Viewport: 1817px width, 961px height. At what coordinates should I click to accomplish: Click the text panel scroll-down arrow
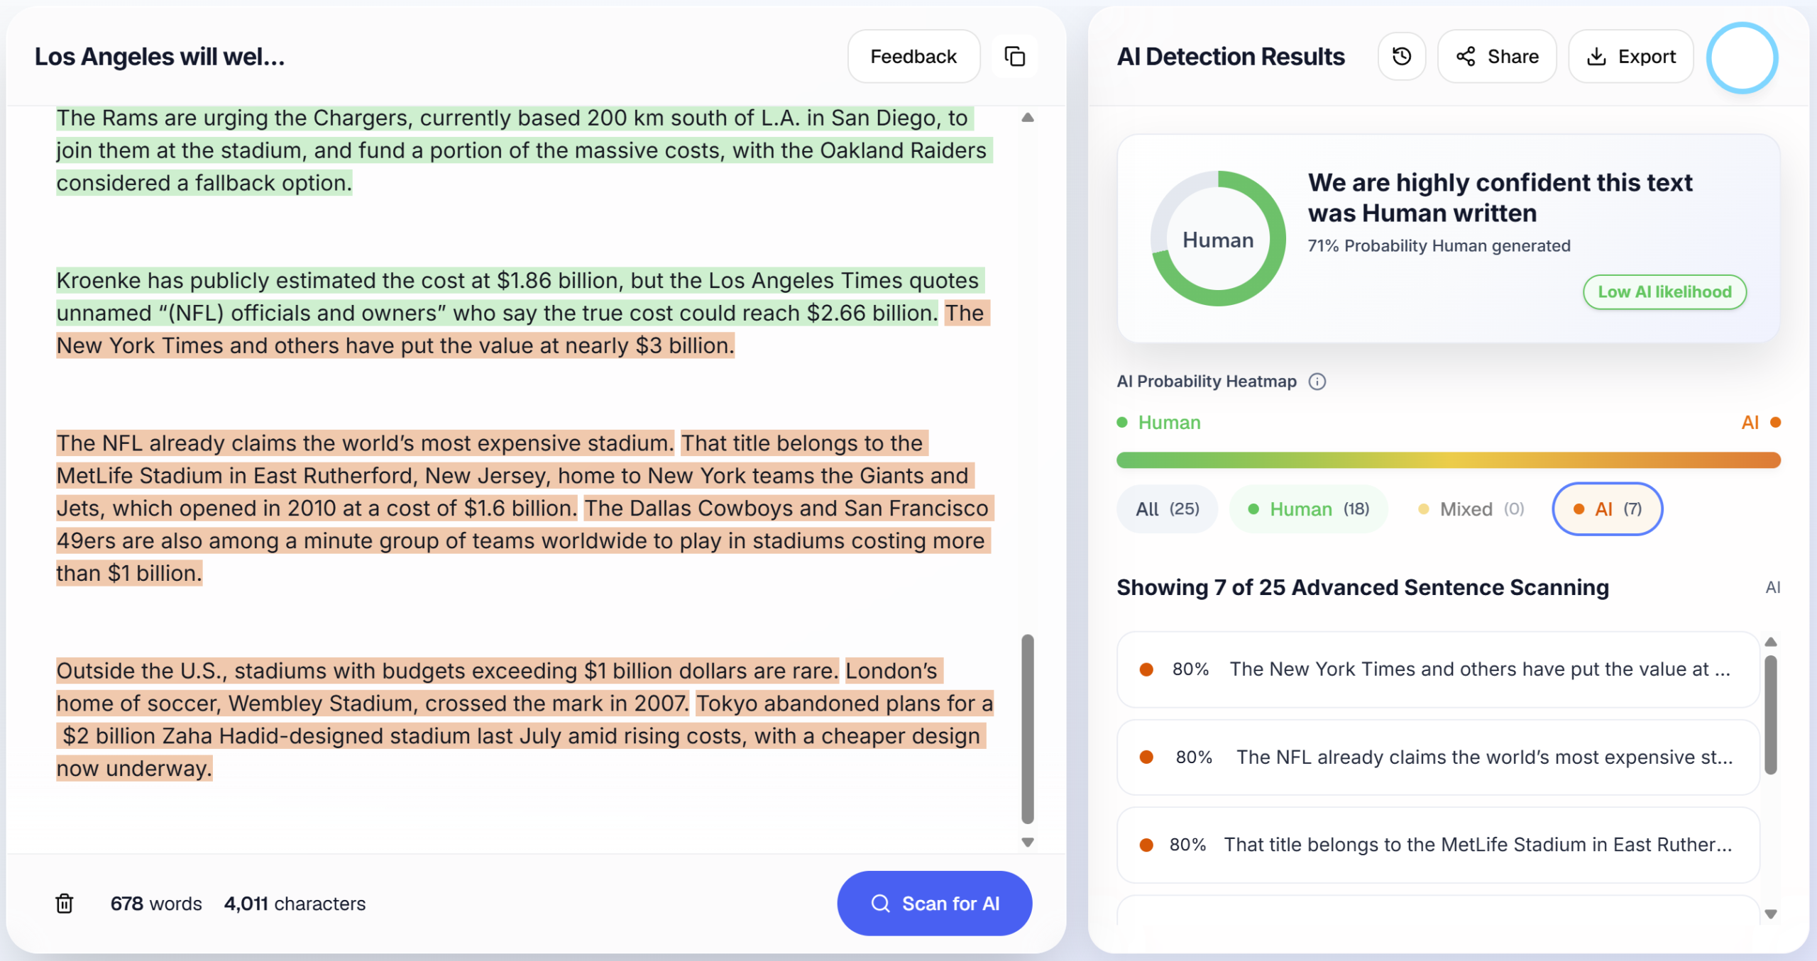(x=1027, y=843)
